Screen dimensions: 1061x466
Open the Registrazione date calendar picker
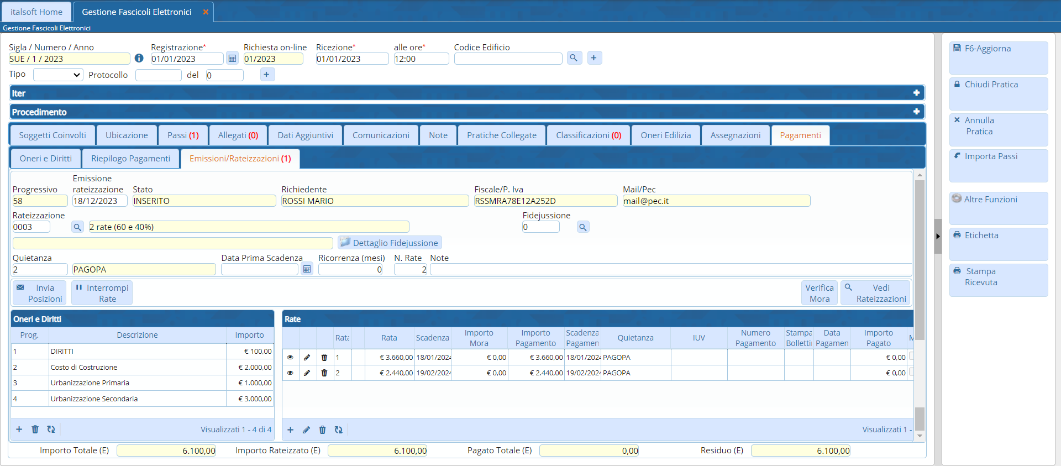pyautogui.click(x=232, y=59)
